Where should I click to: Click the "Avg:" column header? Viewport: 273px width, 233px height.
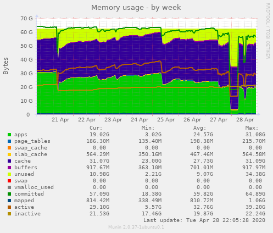pos(200,128)
